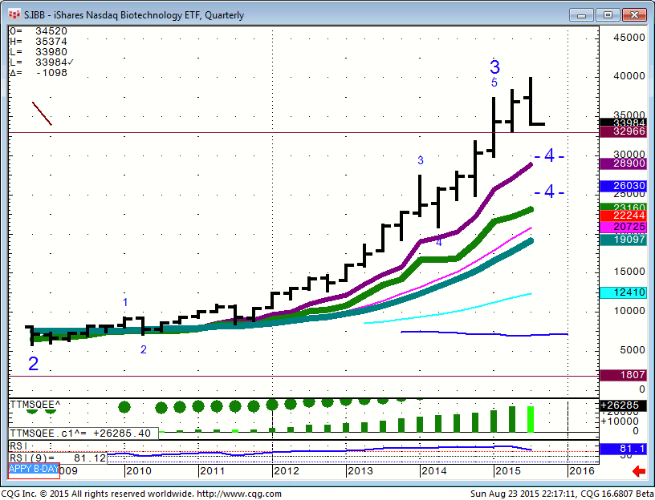655x500 pixels.
Task: Click the H= 35374 high value
Action: pyautogui.click(x=38, y=42)
